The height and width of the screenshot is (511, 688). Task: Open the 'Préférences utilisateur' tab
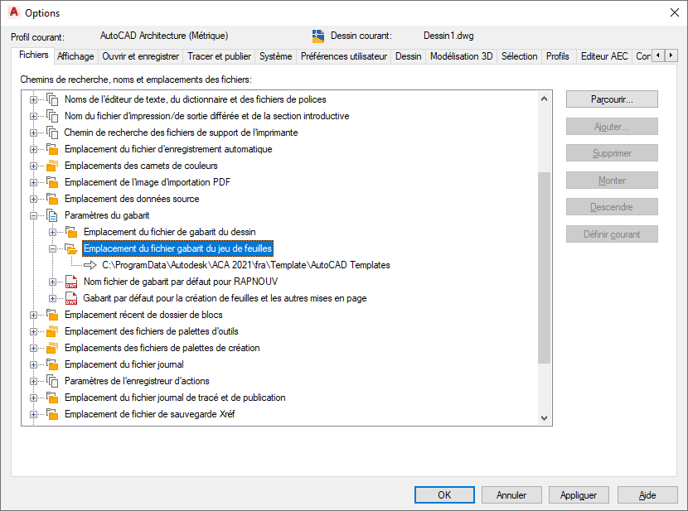344,56
